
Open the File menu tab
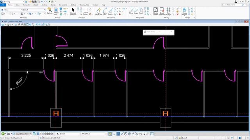click(3, 5)
